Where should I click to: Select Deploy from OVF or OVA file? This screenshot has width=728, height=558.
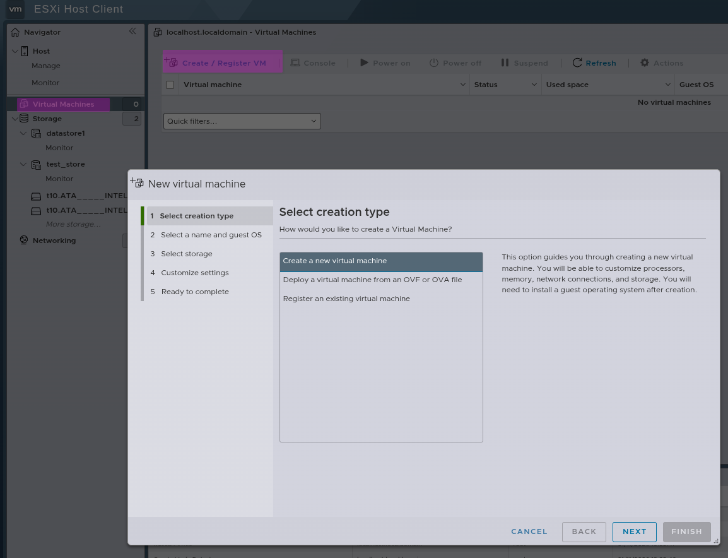[372, 280]
